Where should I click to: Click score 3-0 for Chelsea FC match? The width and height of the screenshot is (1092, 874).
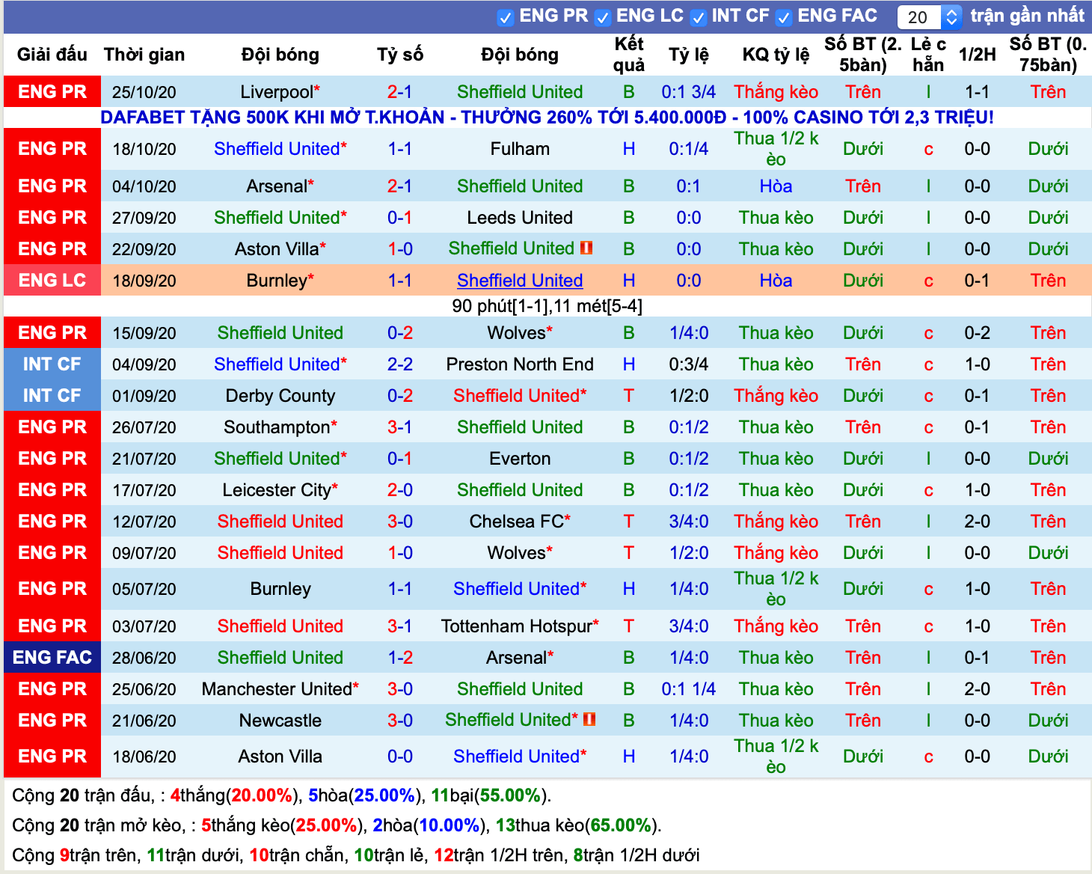point(400,522)
